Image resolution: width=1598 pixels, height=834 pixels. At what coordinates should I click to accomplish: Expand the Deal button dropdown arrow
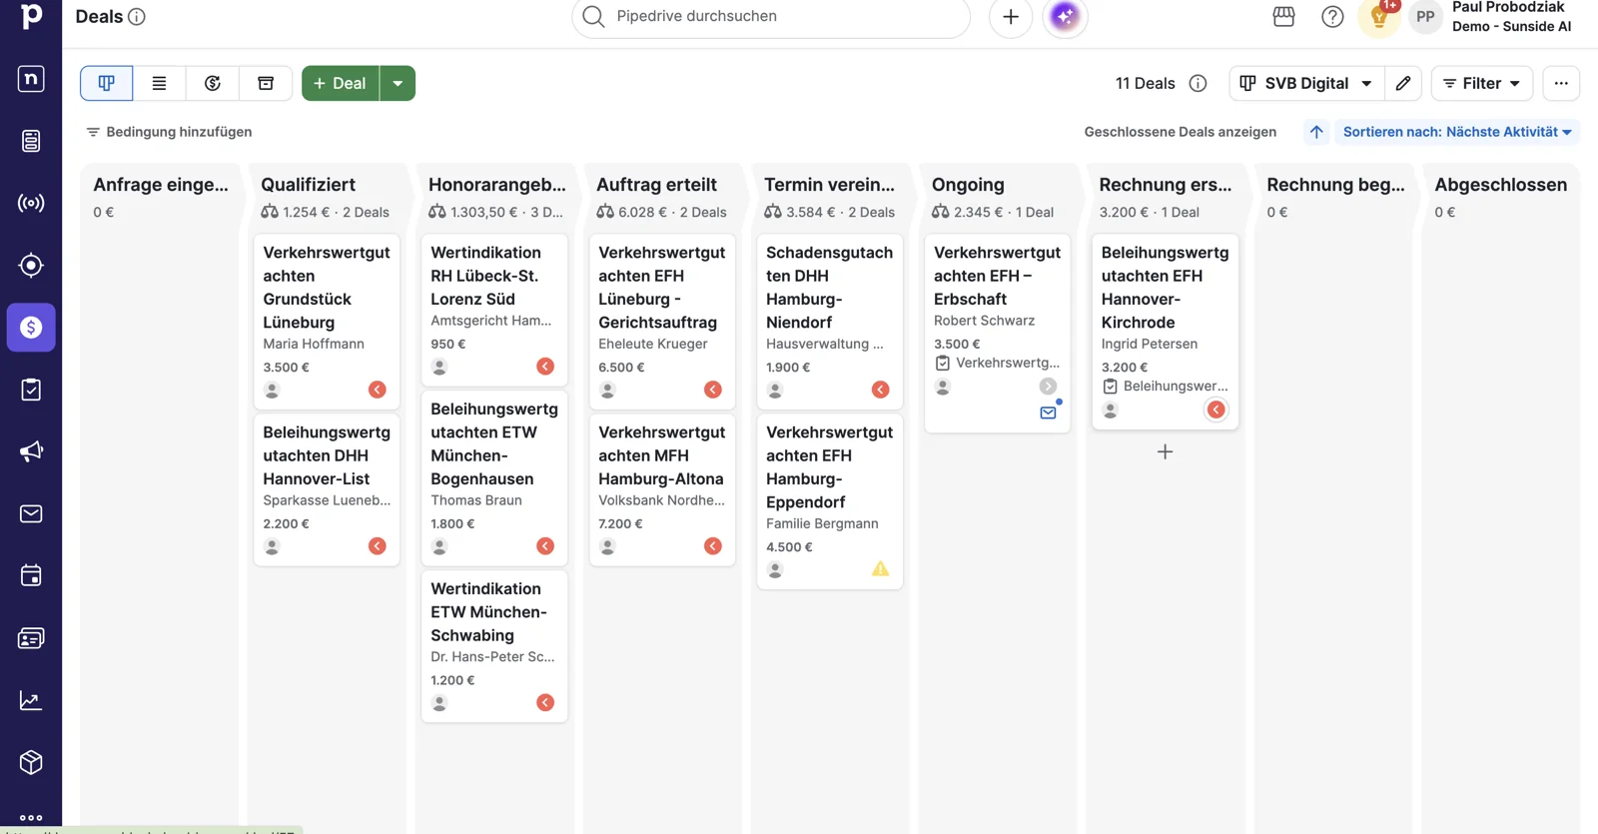tap(398, 84)
